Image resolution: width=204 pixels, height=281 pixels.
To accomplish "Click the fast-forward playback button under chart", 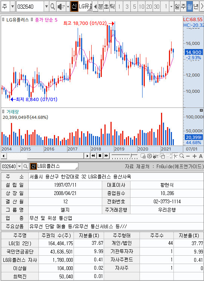I will click(106, 156).
